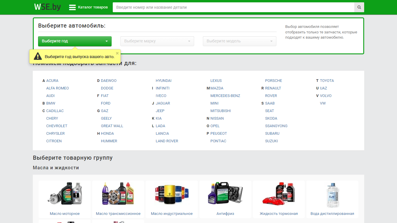
Task: Open LAND ROVER brand link
Action: pyautogui.click(x=167, y=141)
